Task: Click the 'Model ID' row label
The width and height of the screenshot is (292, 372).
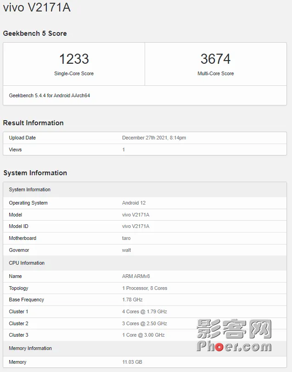Action: (x=18, y=226)
